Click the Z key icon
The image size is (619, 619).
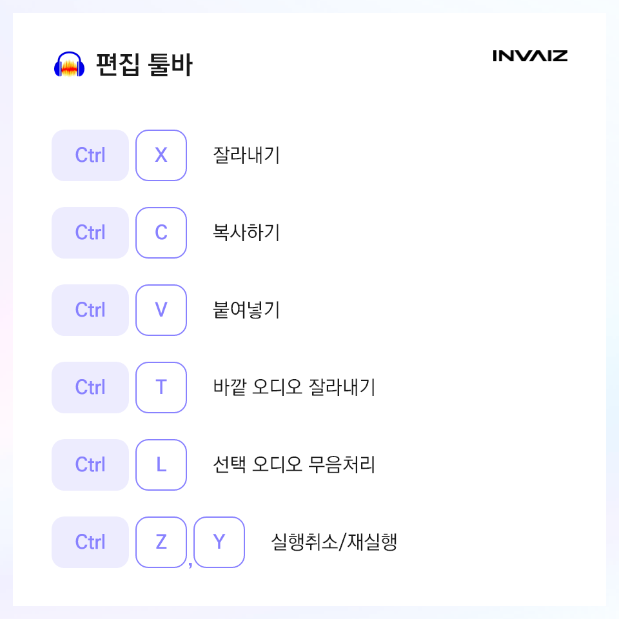(161, 542)
